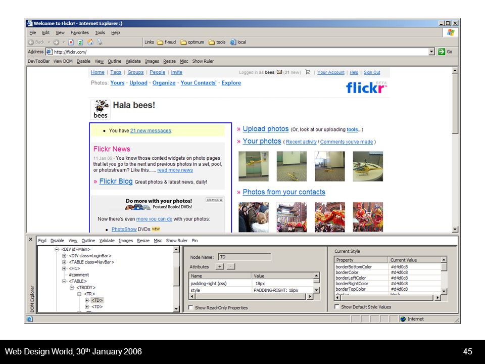Expand the DIV class=LoginBar node
Screen dimensions: 485x364
click(64, 256)
